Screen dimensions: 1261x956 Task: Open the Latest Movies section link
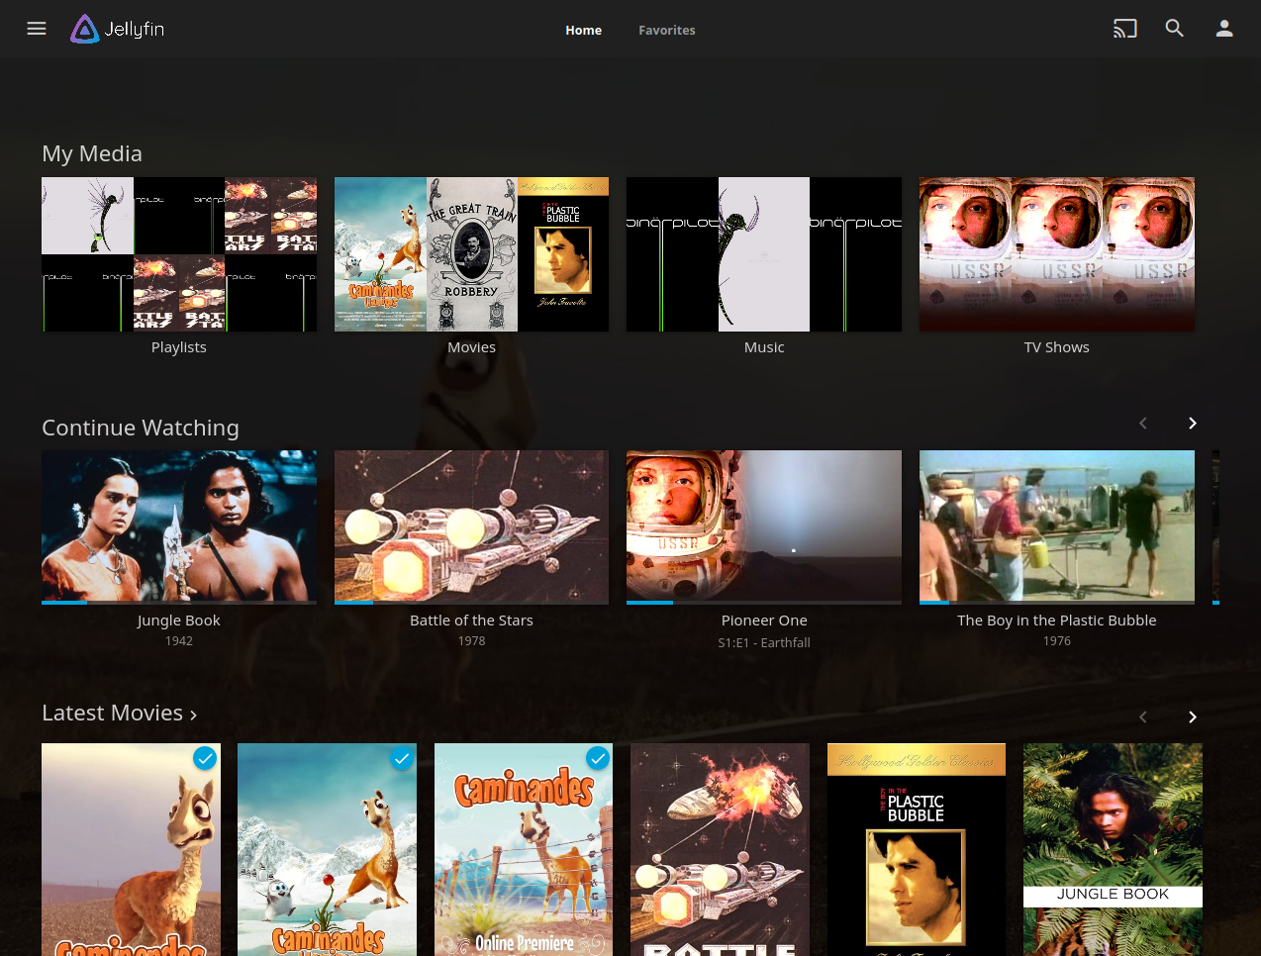(120, 714)
